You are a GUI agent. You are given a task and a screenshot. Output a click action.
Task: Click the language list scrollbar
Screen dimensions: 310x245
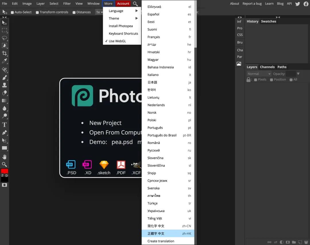tap(195, 26)
